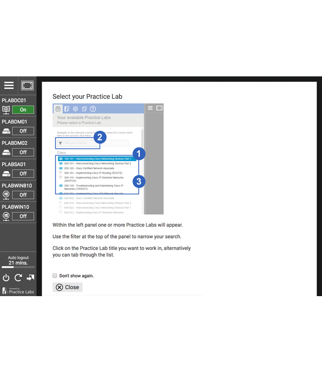Select the PLABSA01 device icon
322x372 pixels.
[x=6, y=174]
